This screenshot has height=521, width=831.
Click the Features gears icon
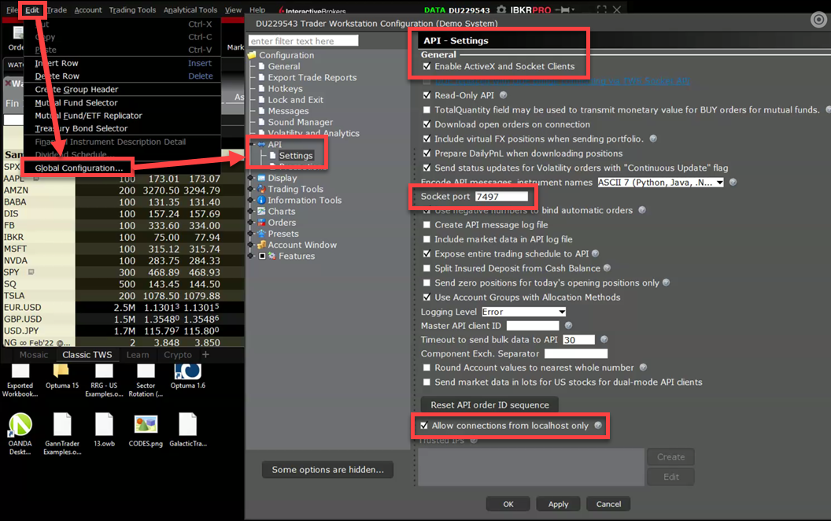coord(271,256)
